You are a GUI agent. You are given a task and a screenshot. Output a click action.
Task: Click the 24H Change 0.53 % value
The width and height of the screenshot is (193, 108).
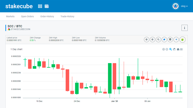(x=33, y=40)
